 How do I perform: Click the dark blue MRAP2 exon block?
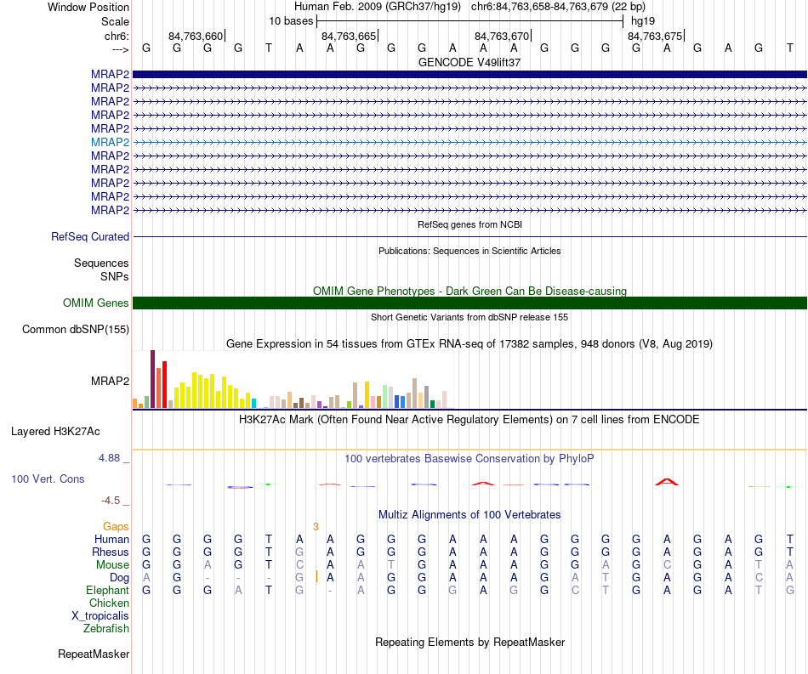(x=469, y=74)
